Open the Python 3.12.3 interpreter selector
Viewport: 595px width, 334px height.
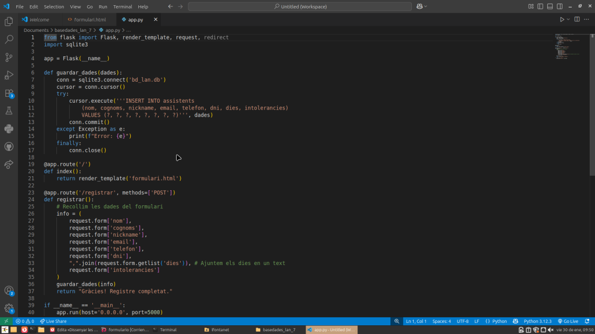pyautogui.click(x=537, y=321)
